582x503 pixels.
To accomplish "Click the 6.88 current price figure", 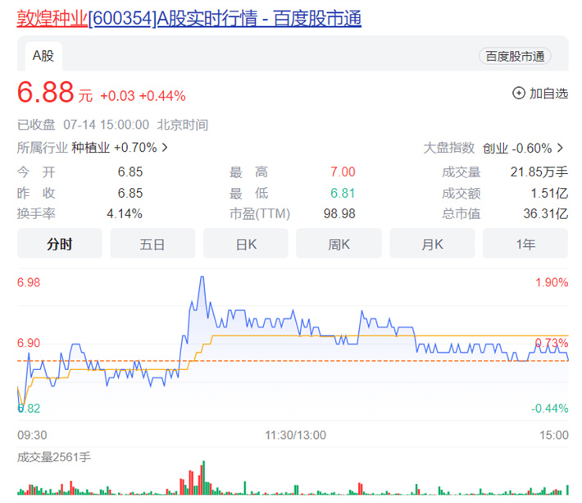I will (x=46, y=93).
